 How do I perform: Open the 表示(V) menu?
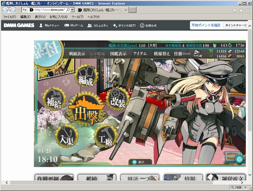[40, 17]
